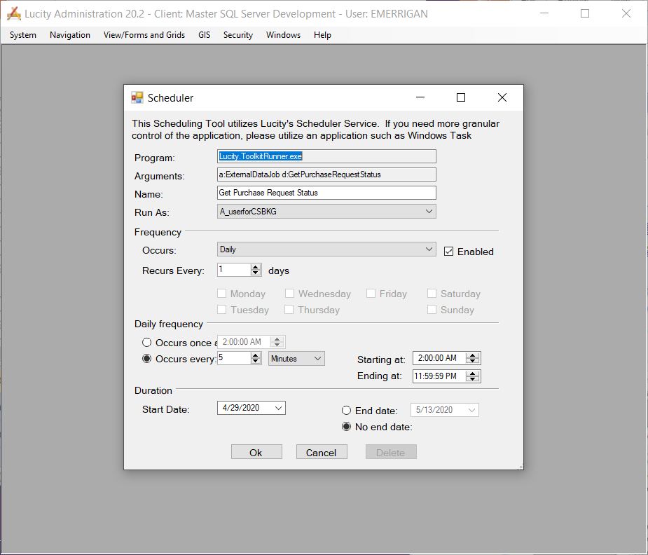Increase Recurs Every days value
Image resolution: width=648 pixels, height=555 pixels.
pyautogui.click(x=256, y=267)
